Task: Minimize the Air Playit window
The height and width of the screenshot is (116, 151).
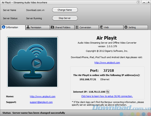Action: (143, 3)
